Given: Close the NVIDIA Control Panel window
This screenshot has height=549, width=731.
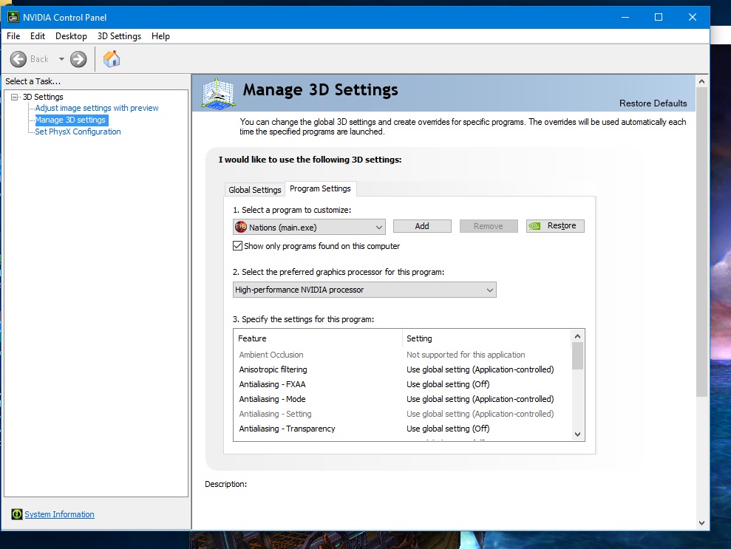Looking at the screenshot, I should point(693,17).
